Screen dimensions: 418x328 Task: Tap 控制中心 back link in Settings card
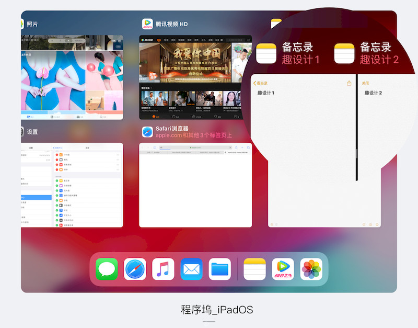58,148
